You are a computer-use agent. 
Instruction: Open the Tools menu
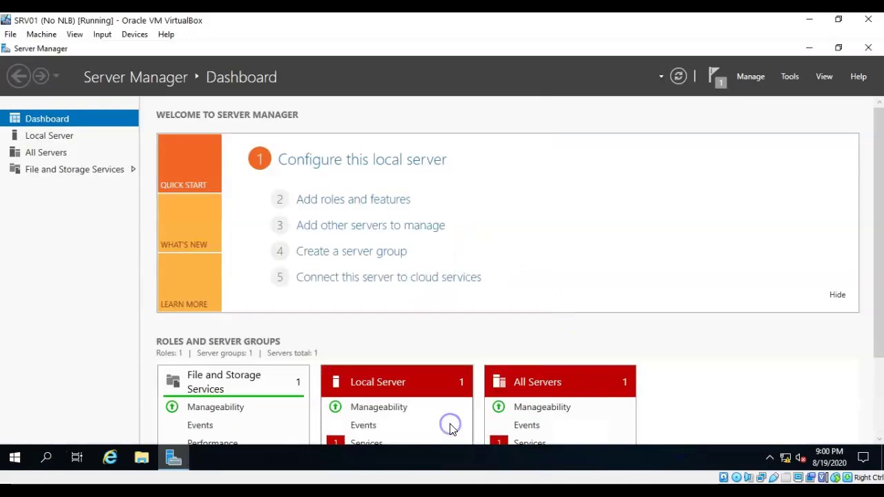(x=789, y=77)
